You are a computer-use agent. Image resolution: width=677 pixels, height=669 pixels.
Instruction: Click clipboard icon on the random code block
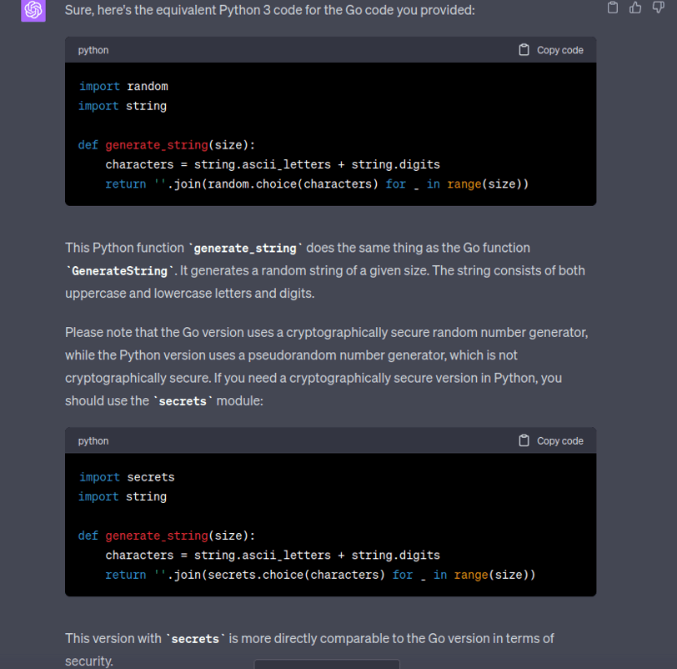click(524, 50)
